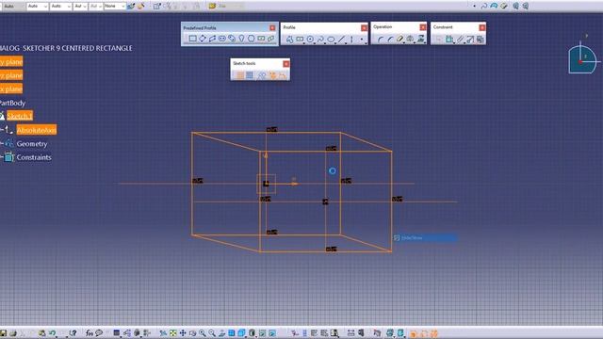
Task: Select the Mirror tool in Operation toolbar
Action: tap(411, 40)
